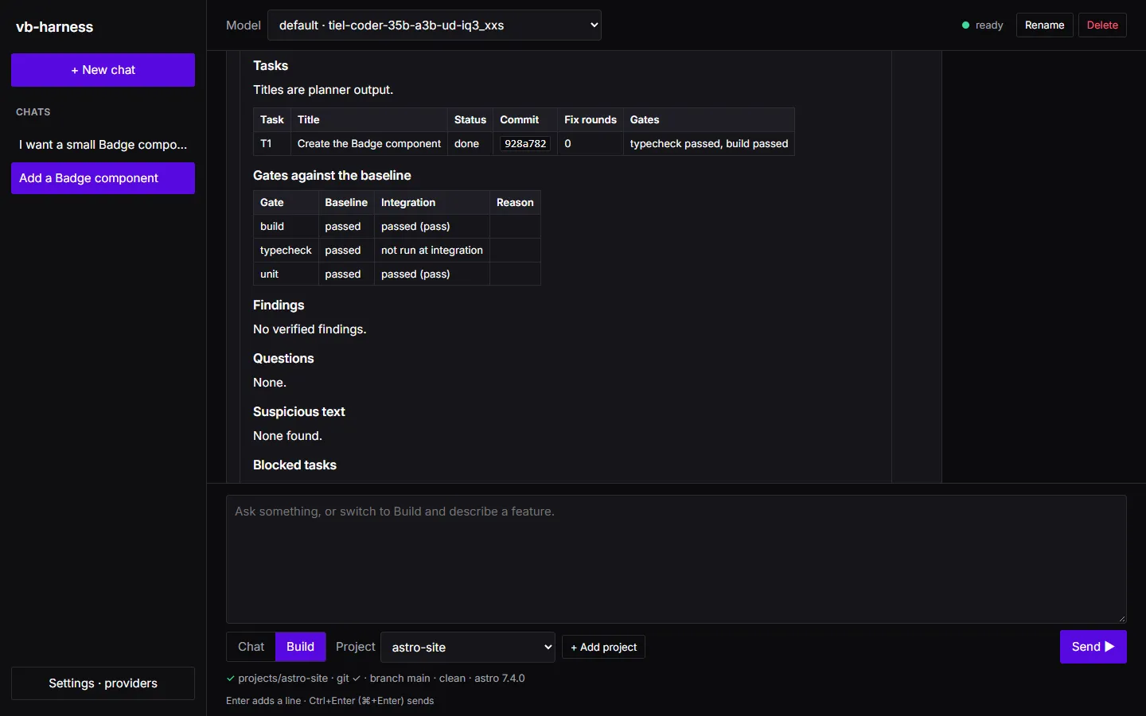Click the Questions heading
Image resolution: width=1146 pixels, height=716 pixels.
[x=283, y=359]
